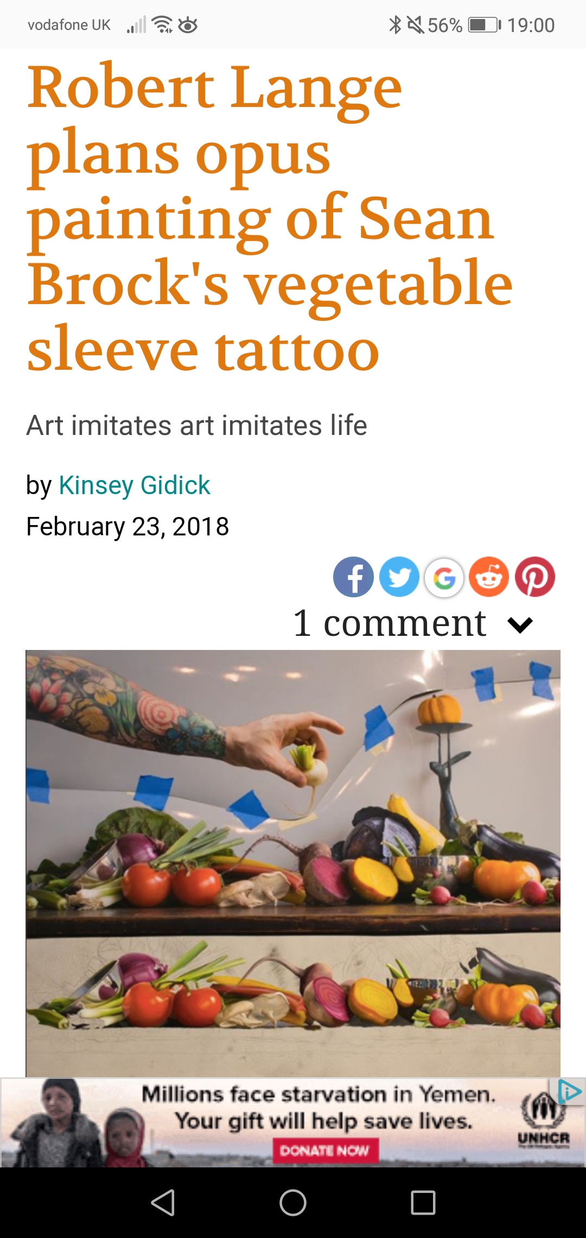The height and width of the screenshot is (1238, 586).
Task: Share article on Reddit
Action: tap(489, 577)
